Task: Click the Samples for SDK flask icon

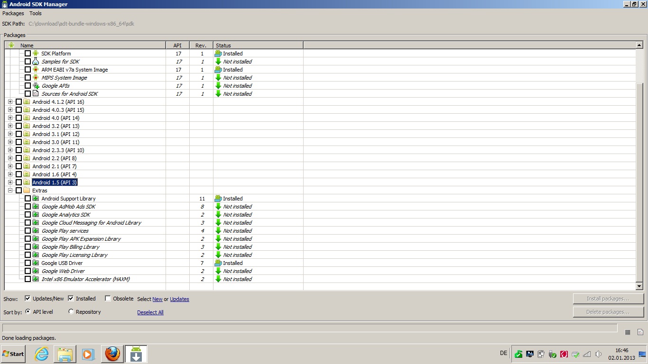Action: (36, 62)
